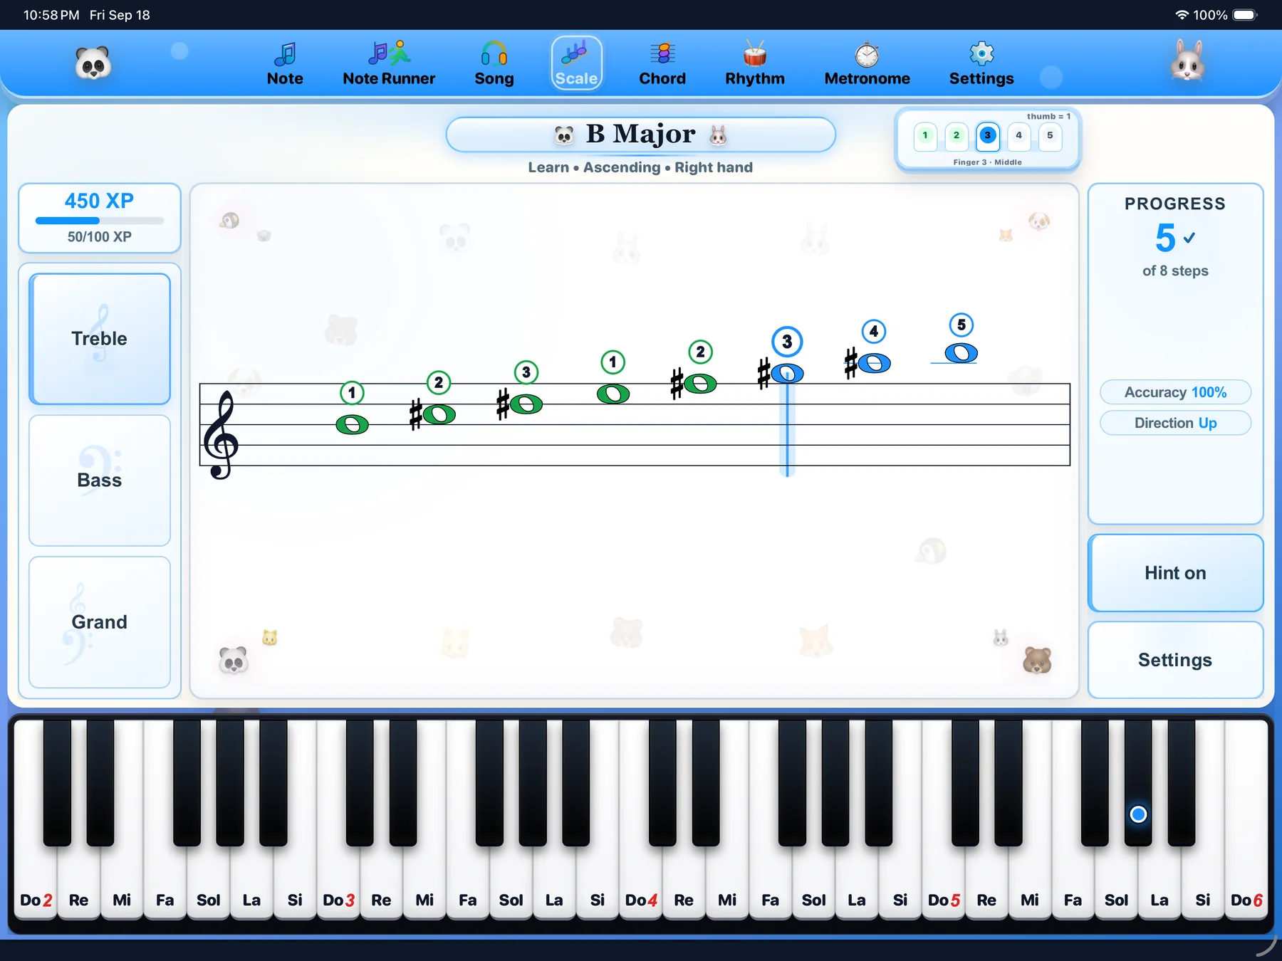Tap the panda emoji at staff area bottom-left

pyautogui.click(x=233, y=660)
